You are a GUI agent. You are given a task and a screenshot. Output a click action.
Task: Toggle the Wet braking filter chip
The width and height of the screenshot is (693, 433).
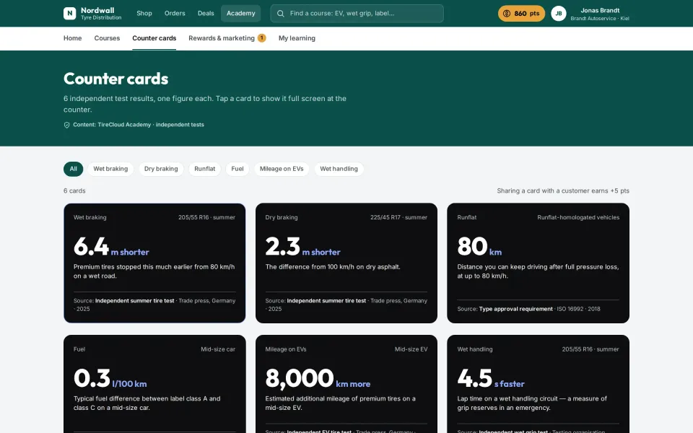coord(110,169)
